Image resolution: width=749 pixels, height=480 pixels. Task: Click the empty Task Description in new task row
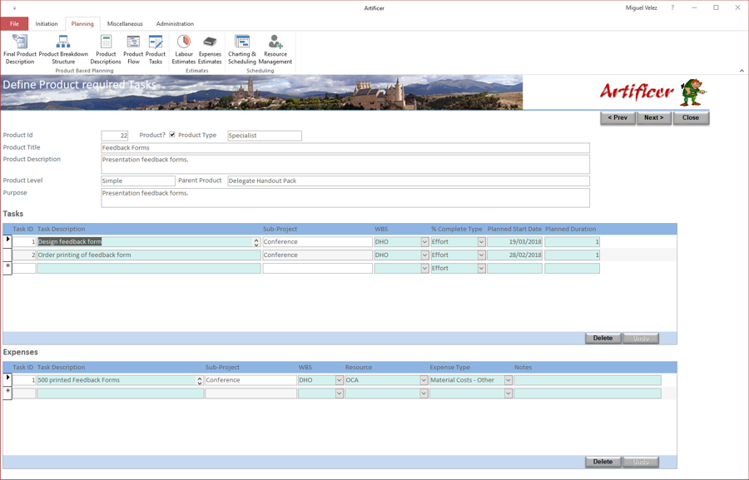(x=149, y=269)
